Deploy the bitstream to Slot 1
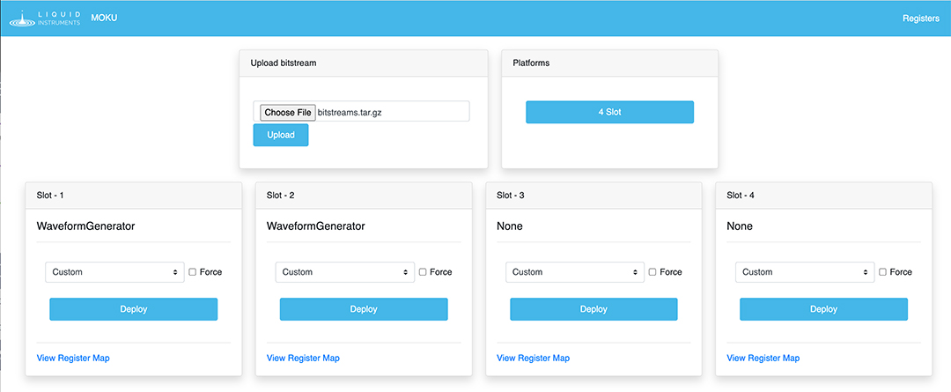The image size is (951, 392). (x=133, y=309)
